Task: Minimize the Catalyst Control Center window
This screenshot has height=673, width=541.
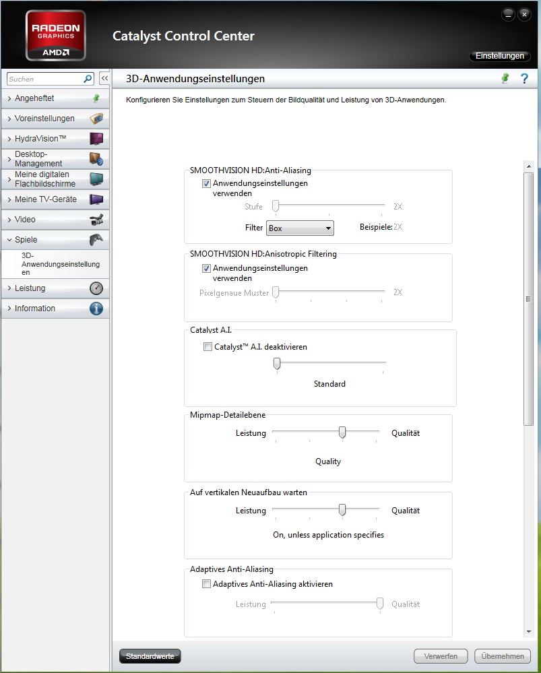Action: point(508,15)
